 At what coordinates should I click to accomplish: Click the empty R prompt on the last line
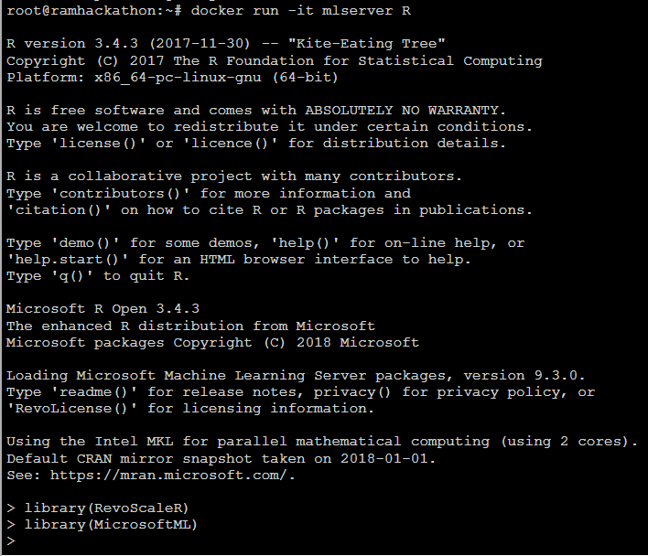(x=11, y=540)
